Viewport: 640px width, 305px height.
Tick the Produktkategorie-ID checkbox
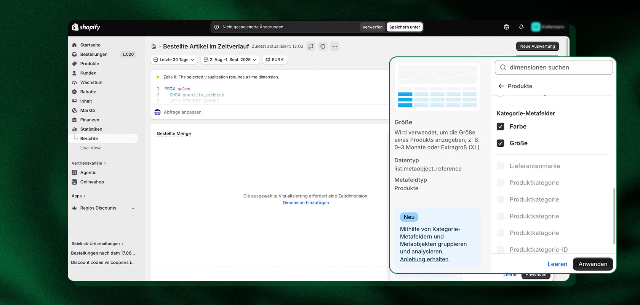(501, 250)
